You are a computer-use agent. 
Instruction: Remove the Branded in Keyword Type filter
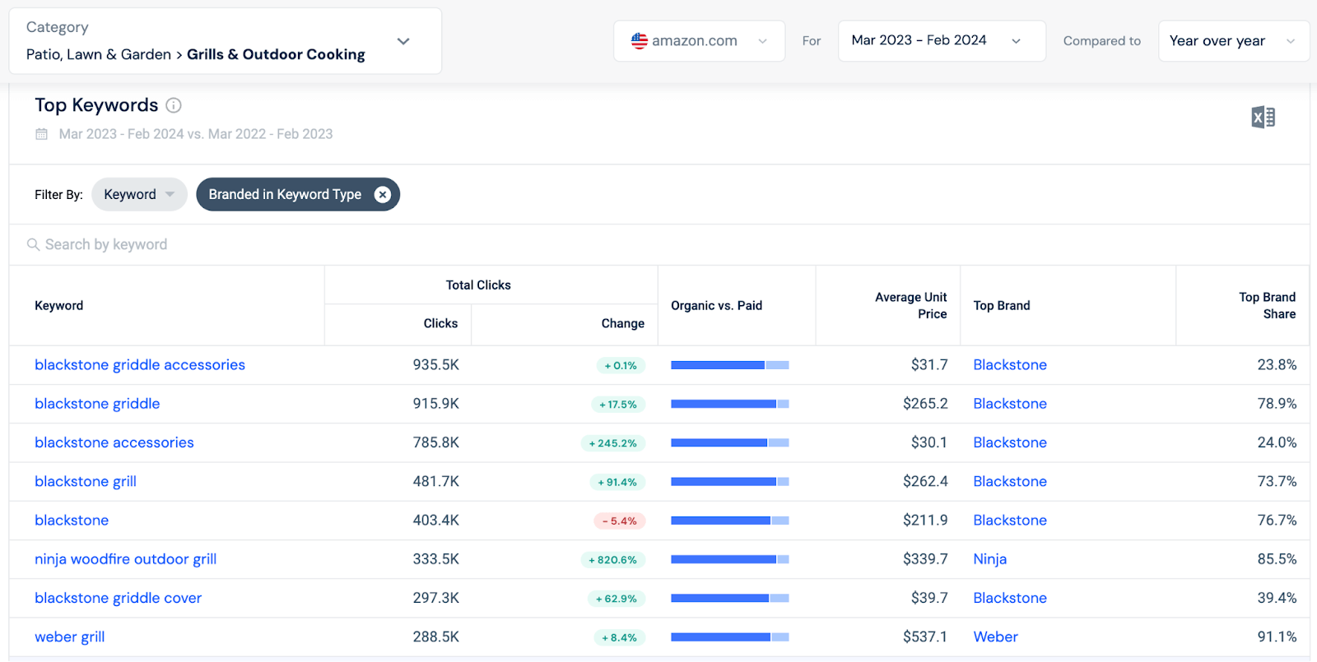(383, 195)
